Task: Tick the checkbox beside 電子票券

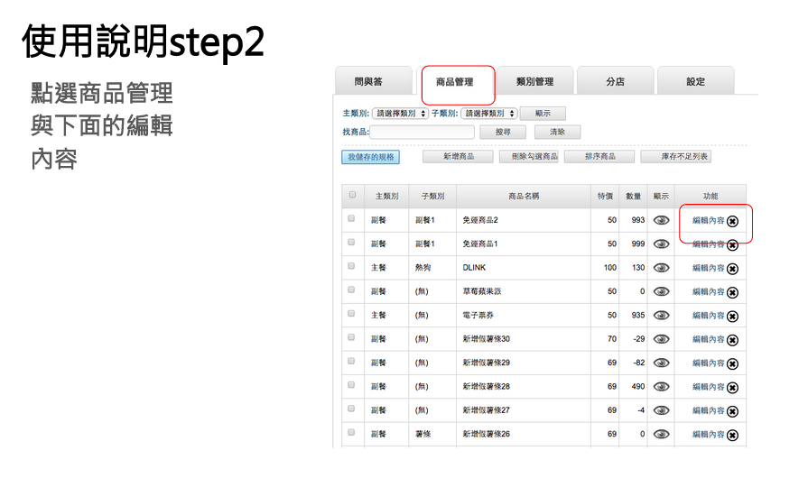Action: [x=351, y=315]
